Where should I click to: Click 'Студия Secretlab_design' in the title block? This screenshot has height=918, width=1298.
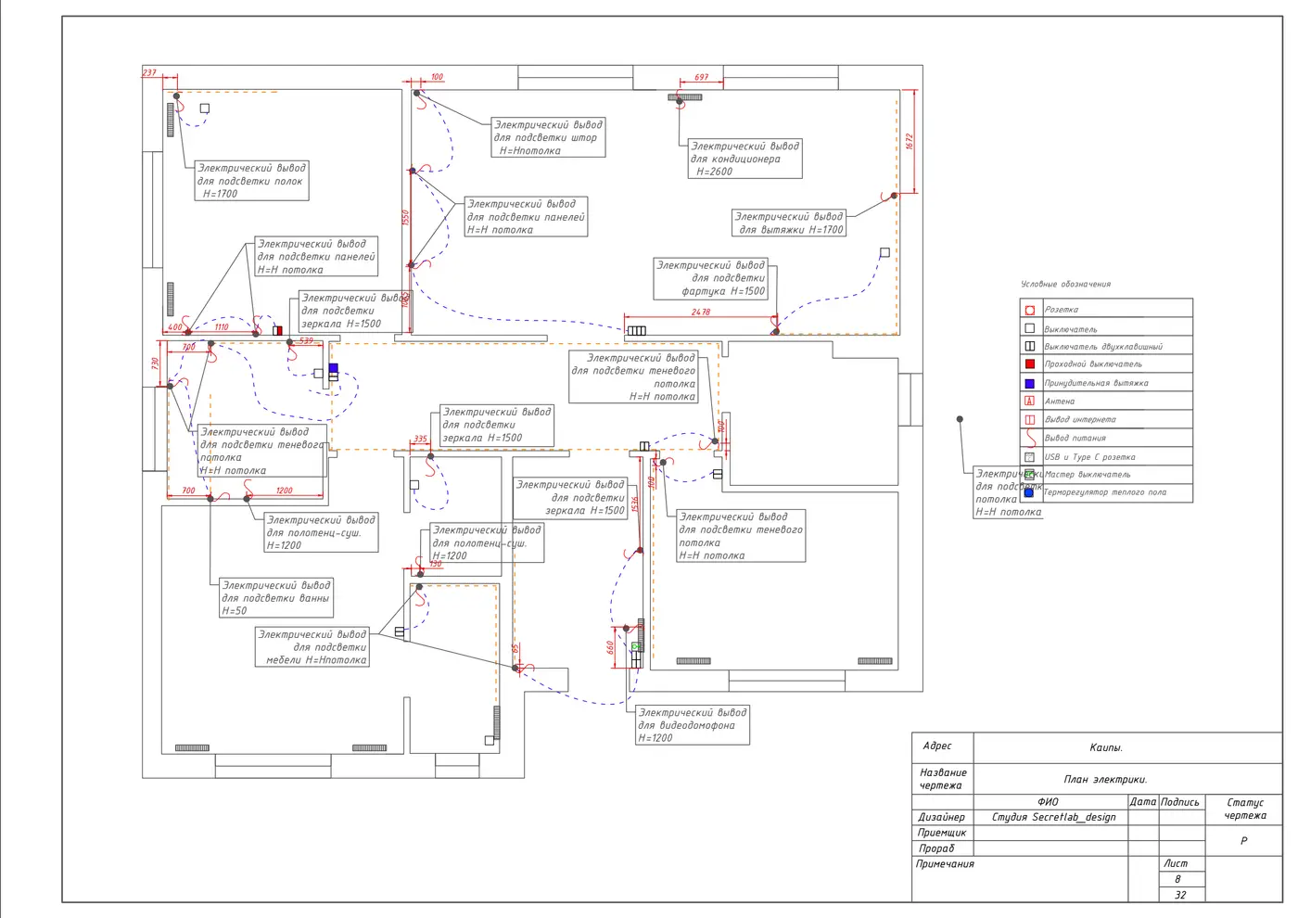click(1053, 817)
